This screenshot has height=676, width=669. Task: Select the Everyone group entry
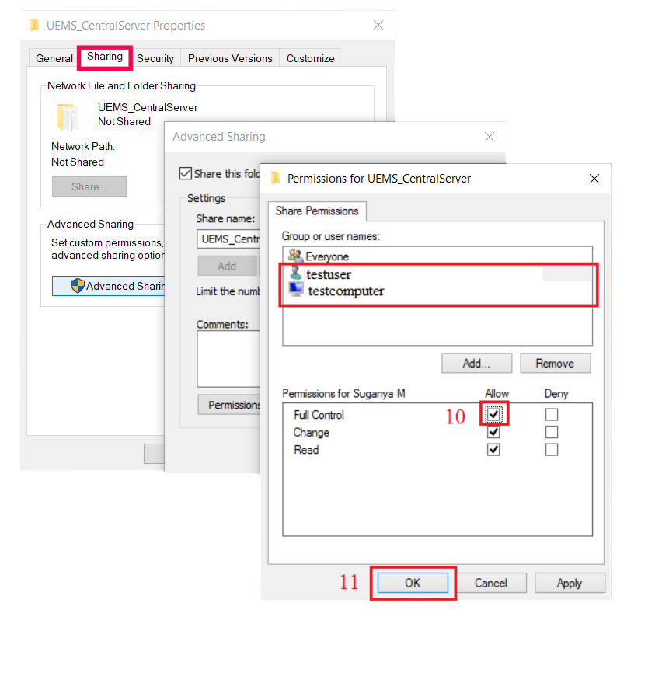326,256
